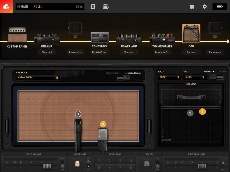The image size is (230, 172).
Task: Open the settings gear
Action: pos(205,6)
